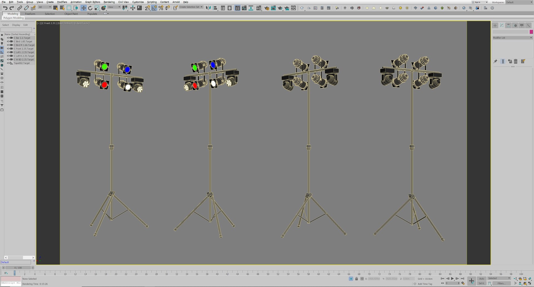
Task: Click the Filters... button
Action: (x=502, y=283)
